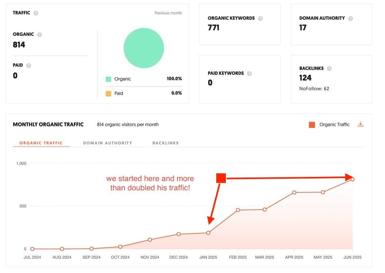This screenshot has width=385, height=273.
Task: Click the NoFollow: 62 backlinks text
Action: 314,88
